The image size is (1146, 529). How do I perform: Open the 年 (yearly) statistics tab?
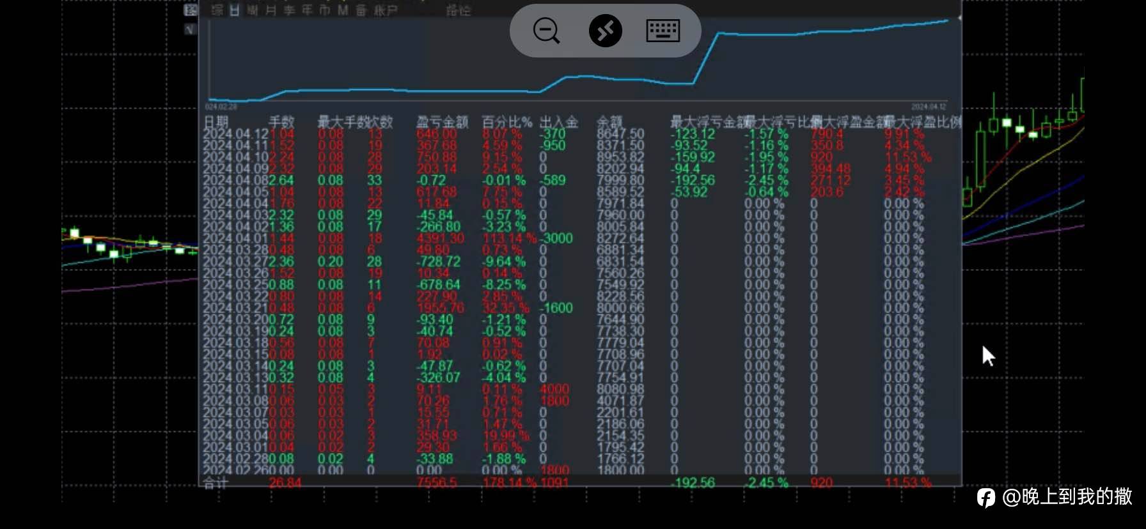pos(307,10)
